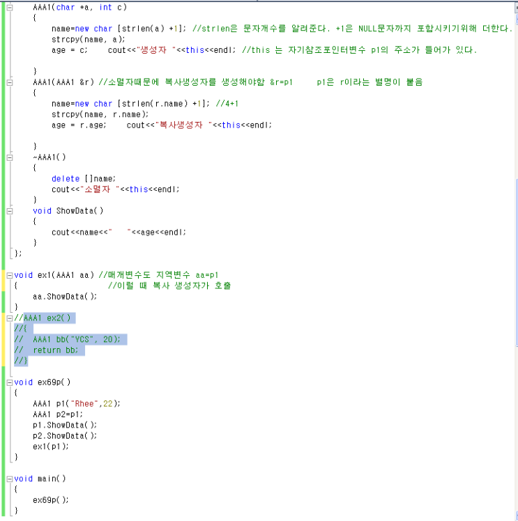
Task: Click the comment beginning '//strlen은 문자개수를'
Action: pyautogui.click(x=353, y=29)
